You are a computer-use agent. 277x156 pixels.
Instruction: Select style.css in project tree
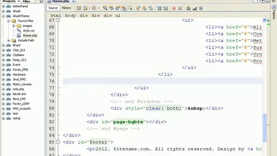pyautogui.click(x=29, y=31)
